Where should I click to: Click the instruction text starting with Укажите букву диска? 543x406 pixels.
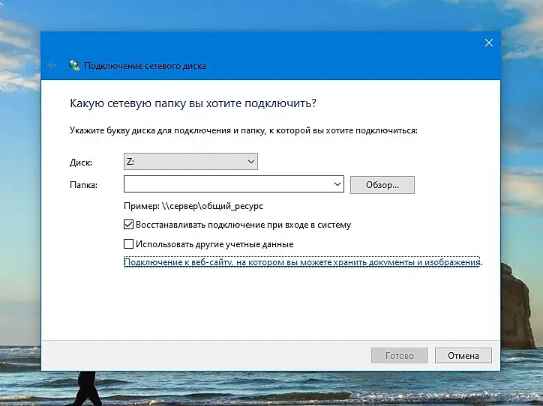coord(244,131)
